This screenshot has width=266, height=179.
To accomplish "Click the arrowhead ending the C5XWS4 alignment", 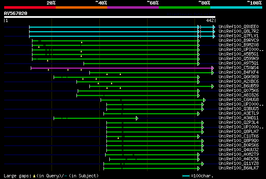I will coord(213,68).
